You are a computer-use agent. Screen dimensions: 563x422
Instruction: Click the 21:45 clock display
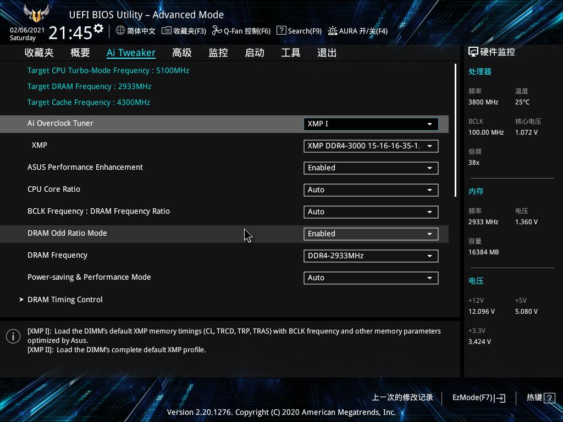[70, 33]
